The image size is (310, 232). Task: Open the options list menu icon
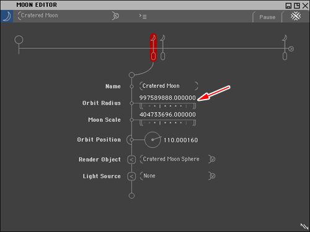tap(143, 16)
